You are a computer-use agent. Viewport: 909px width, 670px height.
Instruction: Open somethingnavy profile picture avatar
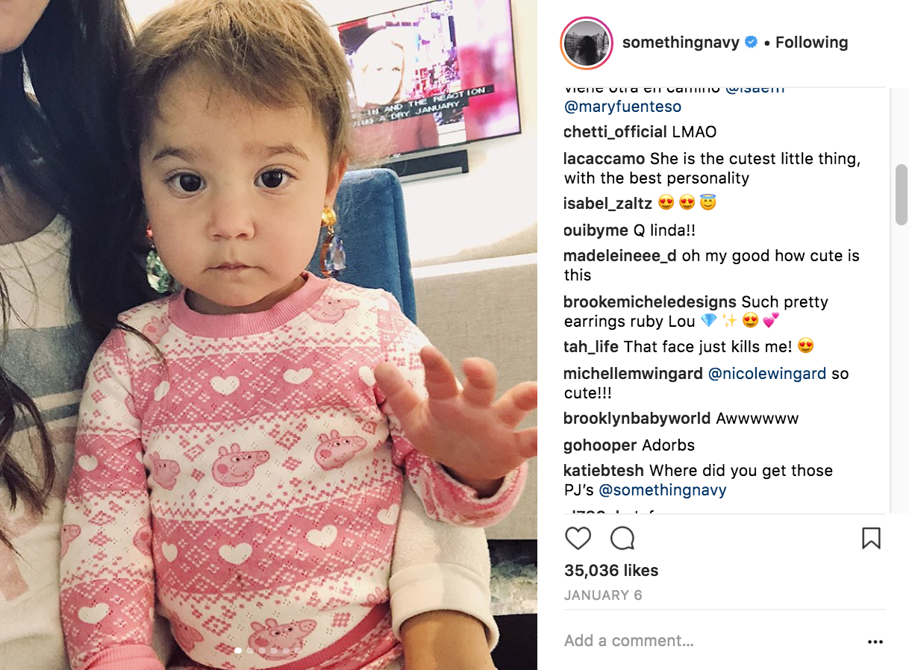tap(587, 43)
